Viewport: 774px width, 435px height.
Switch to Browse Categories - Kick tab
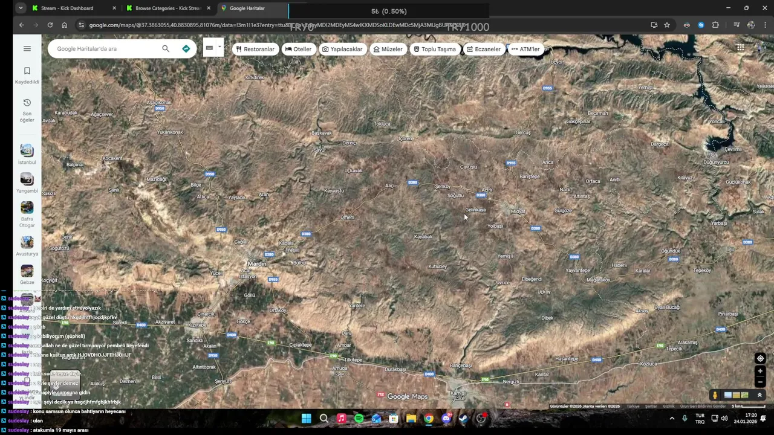pos(167,8)
